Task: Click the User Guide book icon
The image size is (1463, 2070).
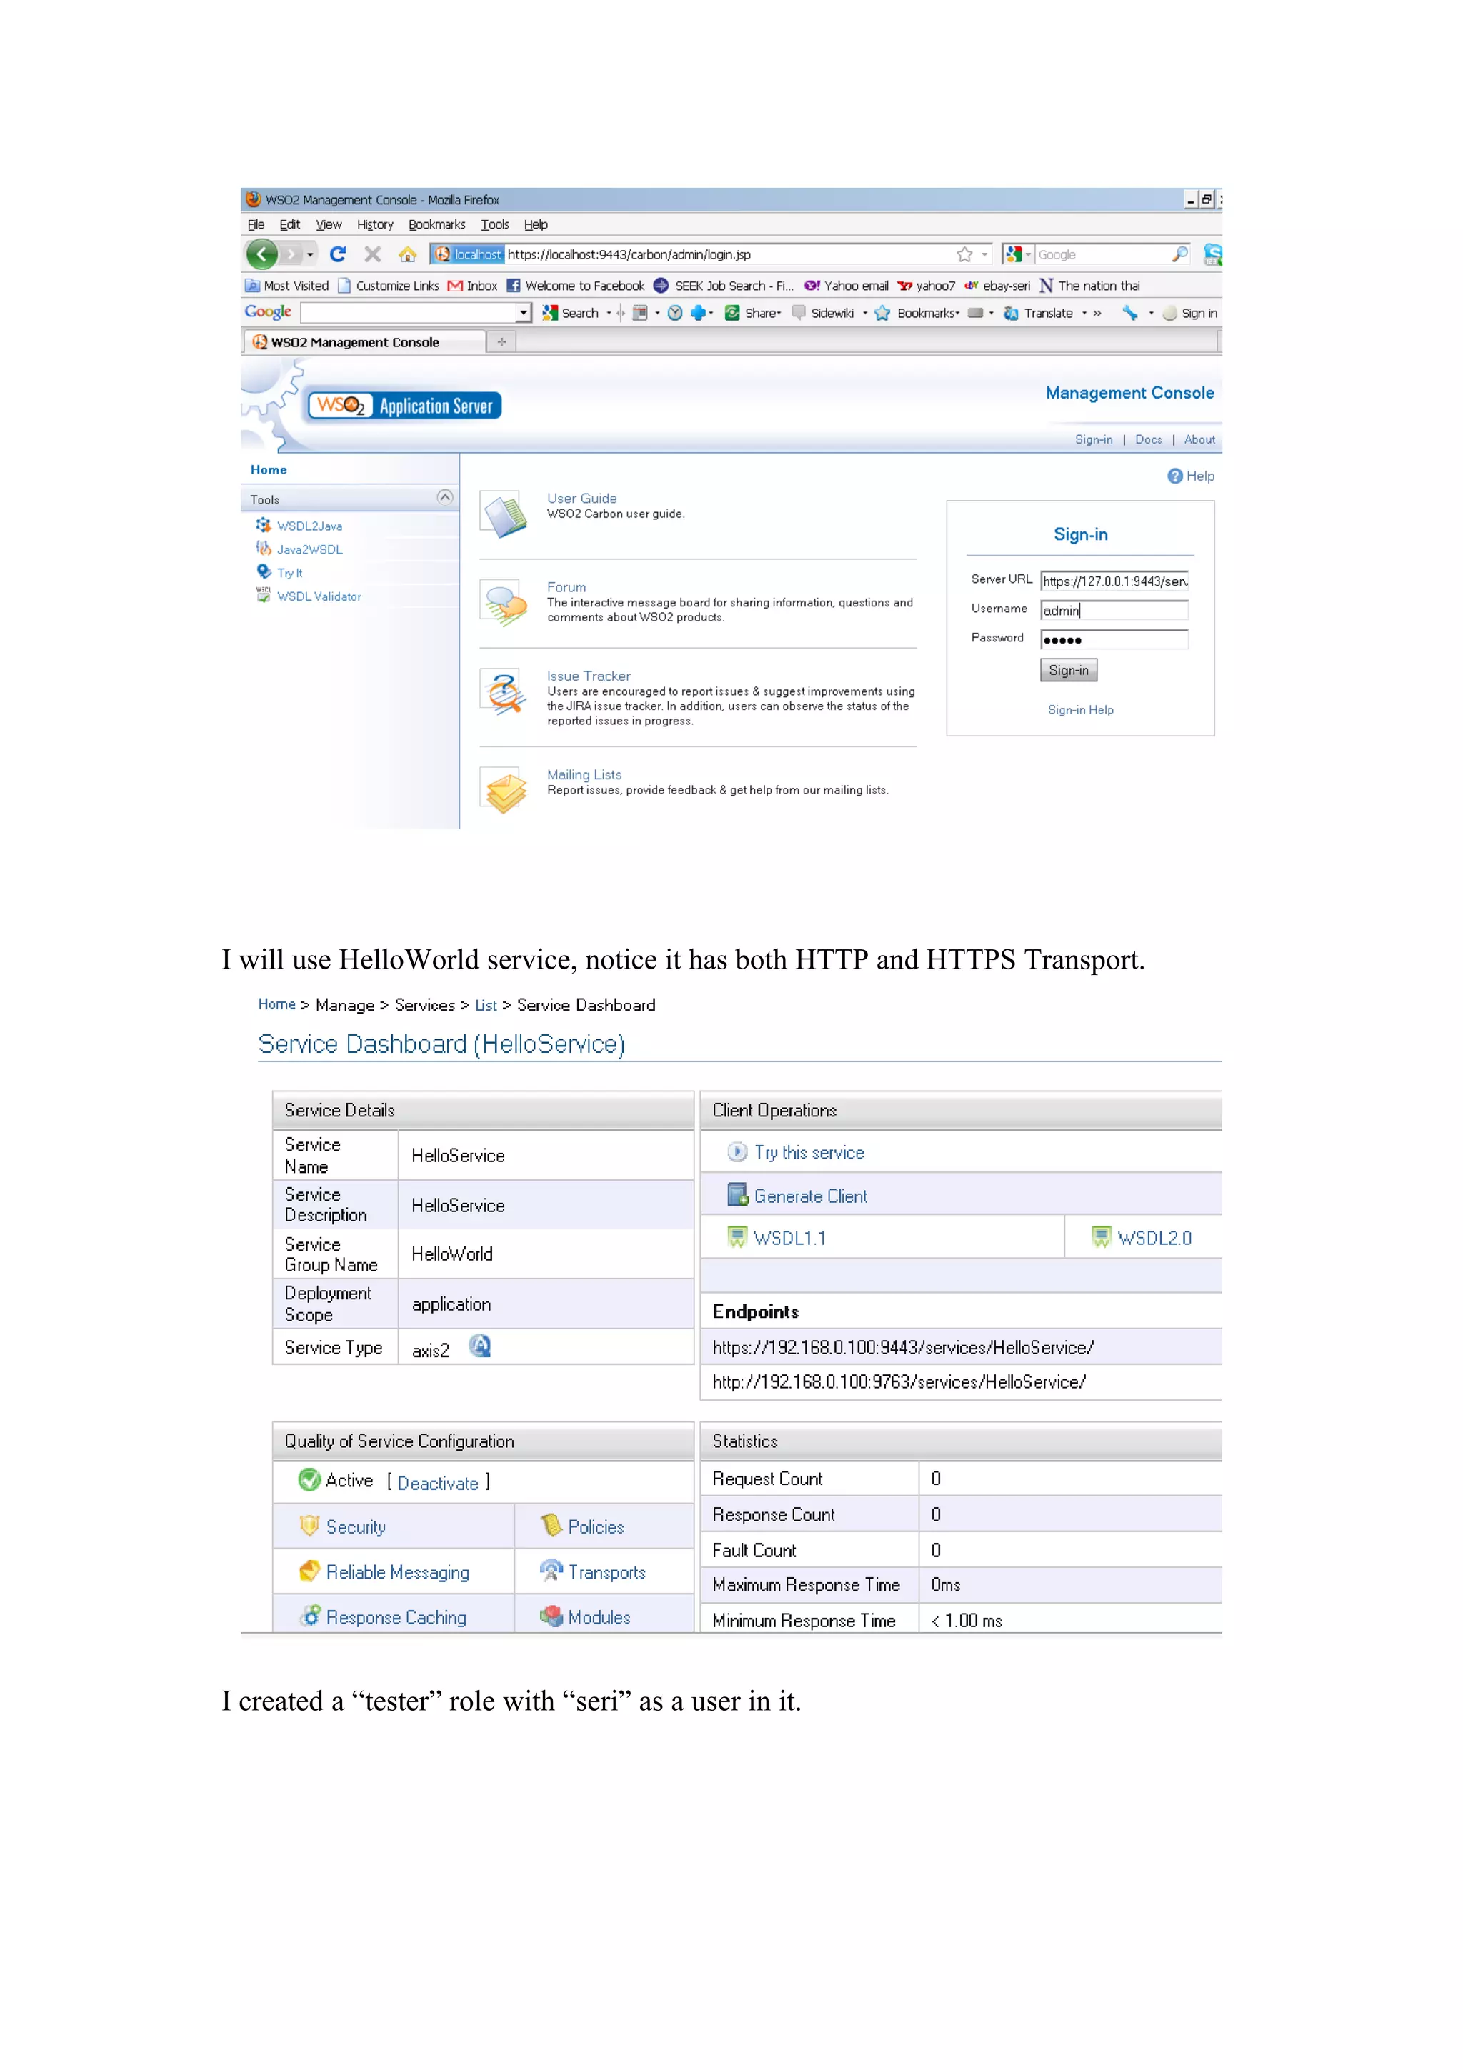Action: point(505,514)
